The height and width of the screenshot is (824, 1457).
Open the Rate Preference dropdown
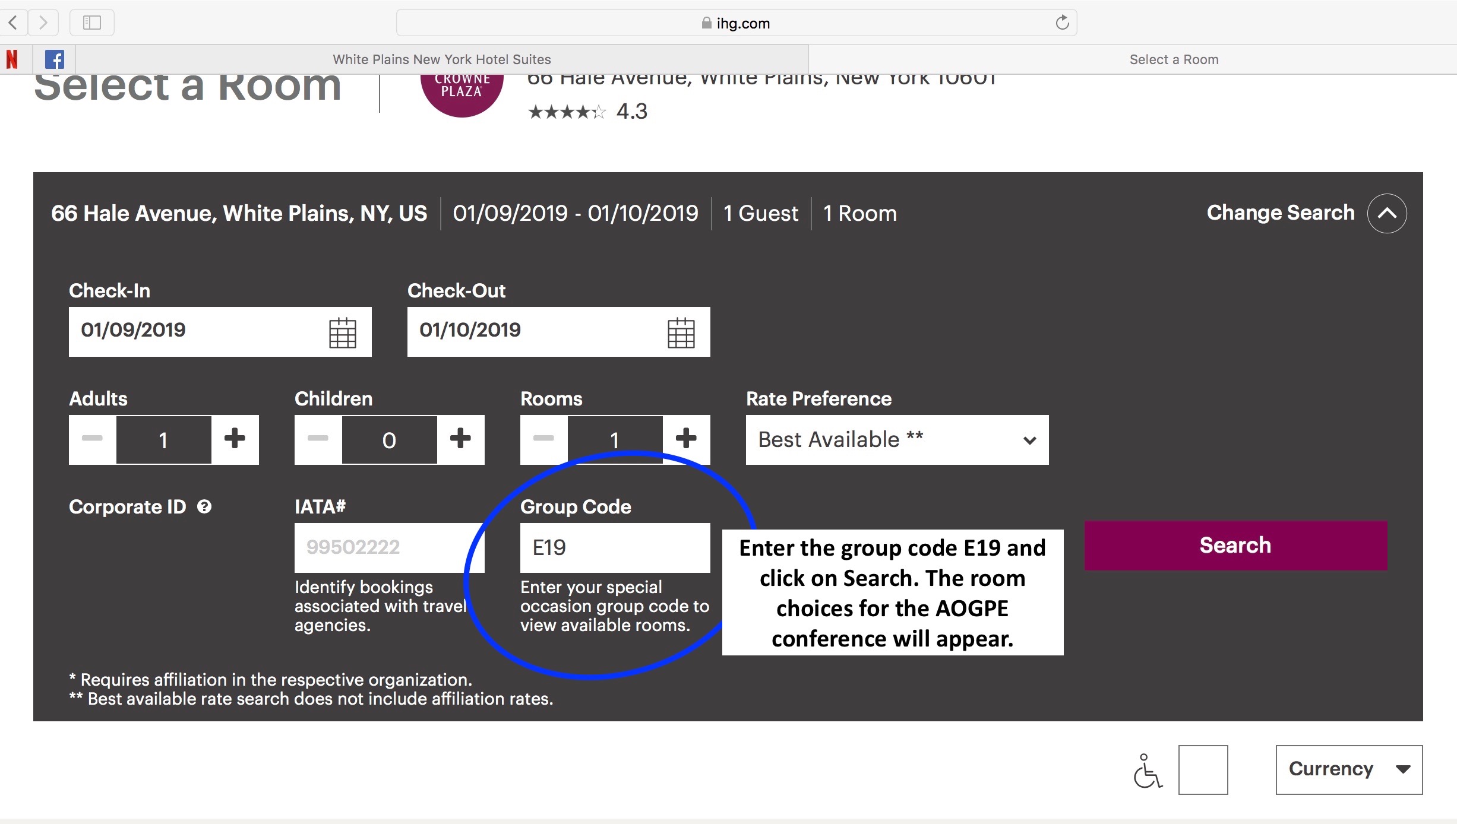point(897,440)
